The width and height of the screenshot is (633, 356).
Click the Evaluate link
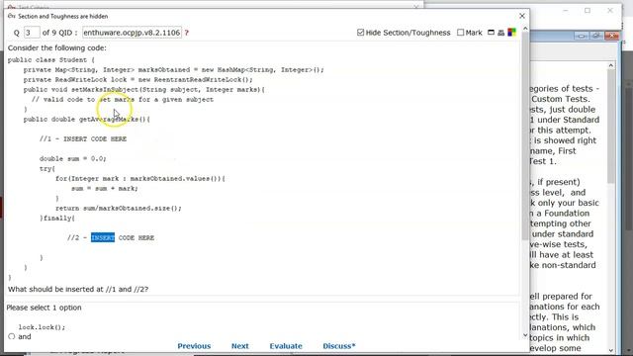[286, 346]
